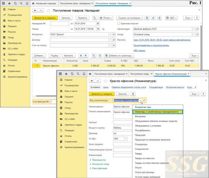Click Накладная № input field
This screenshot has height=178, width=209.
coord(60,24)
